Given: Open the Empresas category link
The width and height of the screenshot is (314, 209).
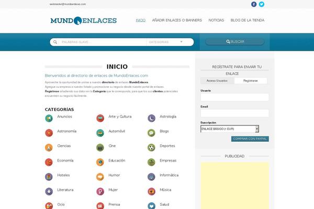Looking at the screenshot, I should tap(168, 160).
